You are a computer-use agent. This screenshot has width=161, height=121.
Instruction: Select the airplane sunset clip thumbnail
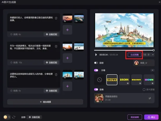tap(67, 18)
